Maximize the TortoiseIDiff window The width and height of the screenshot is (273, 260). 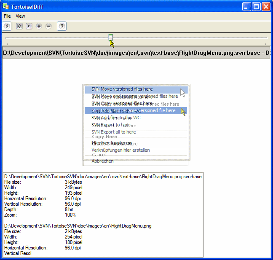click(x=256, y=6)
